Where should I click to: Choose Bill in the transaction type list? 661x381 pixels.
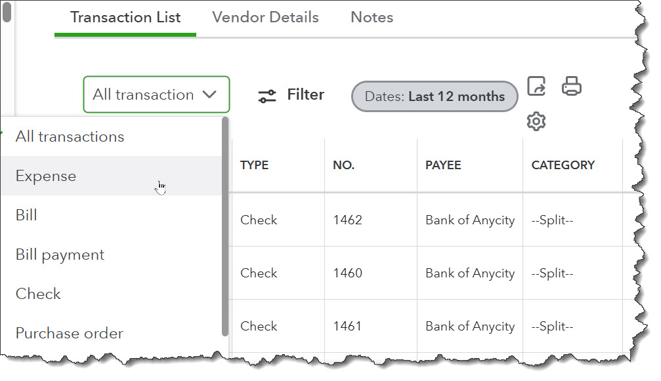click(26, 215)
